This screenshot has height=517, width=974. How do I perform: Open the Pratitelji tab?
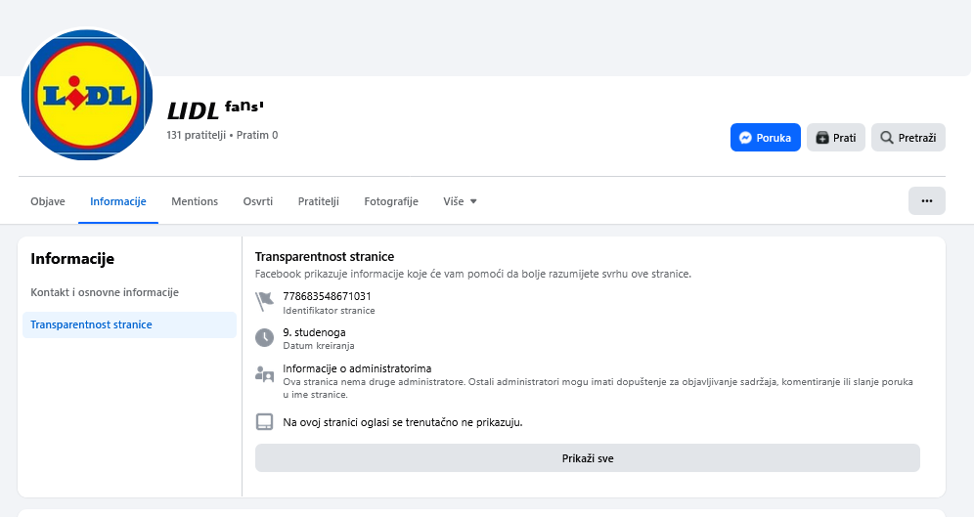318,201
